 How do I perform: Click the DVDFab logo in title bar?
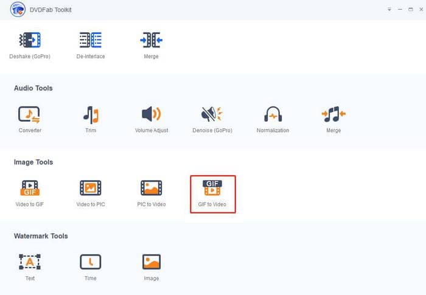[x=18, y=10]
